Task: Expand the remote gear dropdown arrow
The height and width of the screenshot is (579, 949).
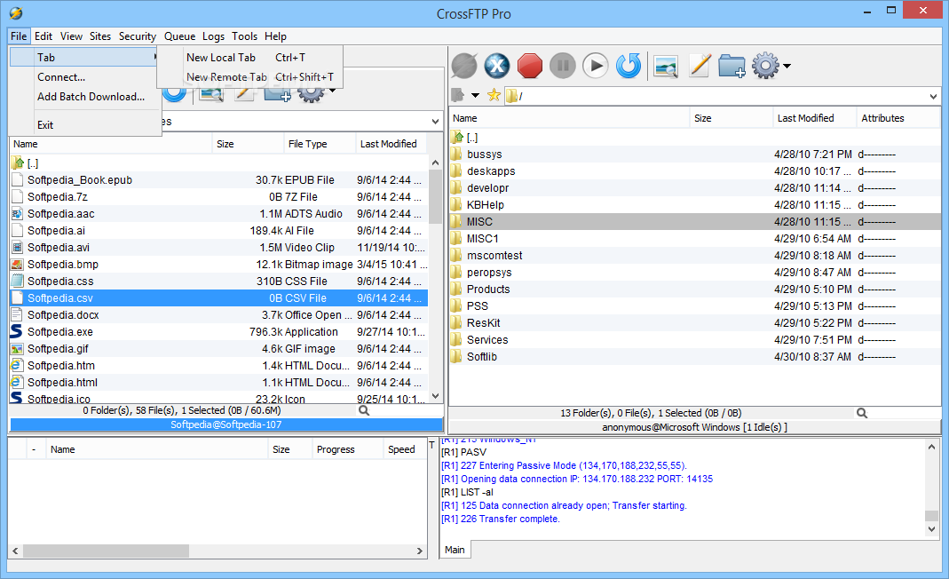Action: point(787,66)
